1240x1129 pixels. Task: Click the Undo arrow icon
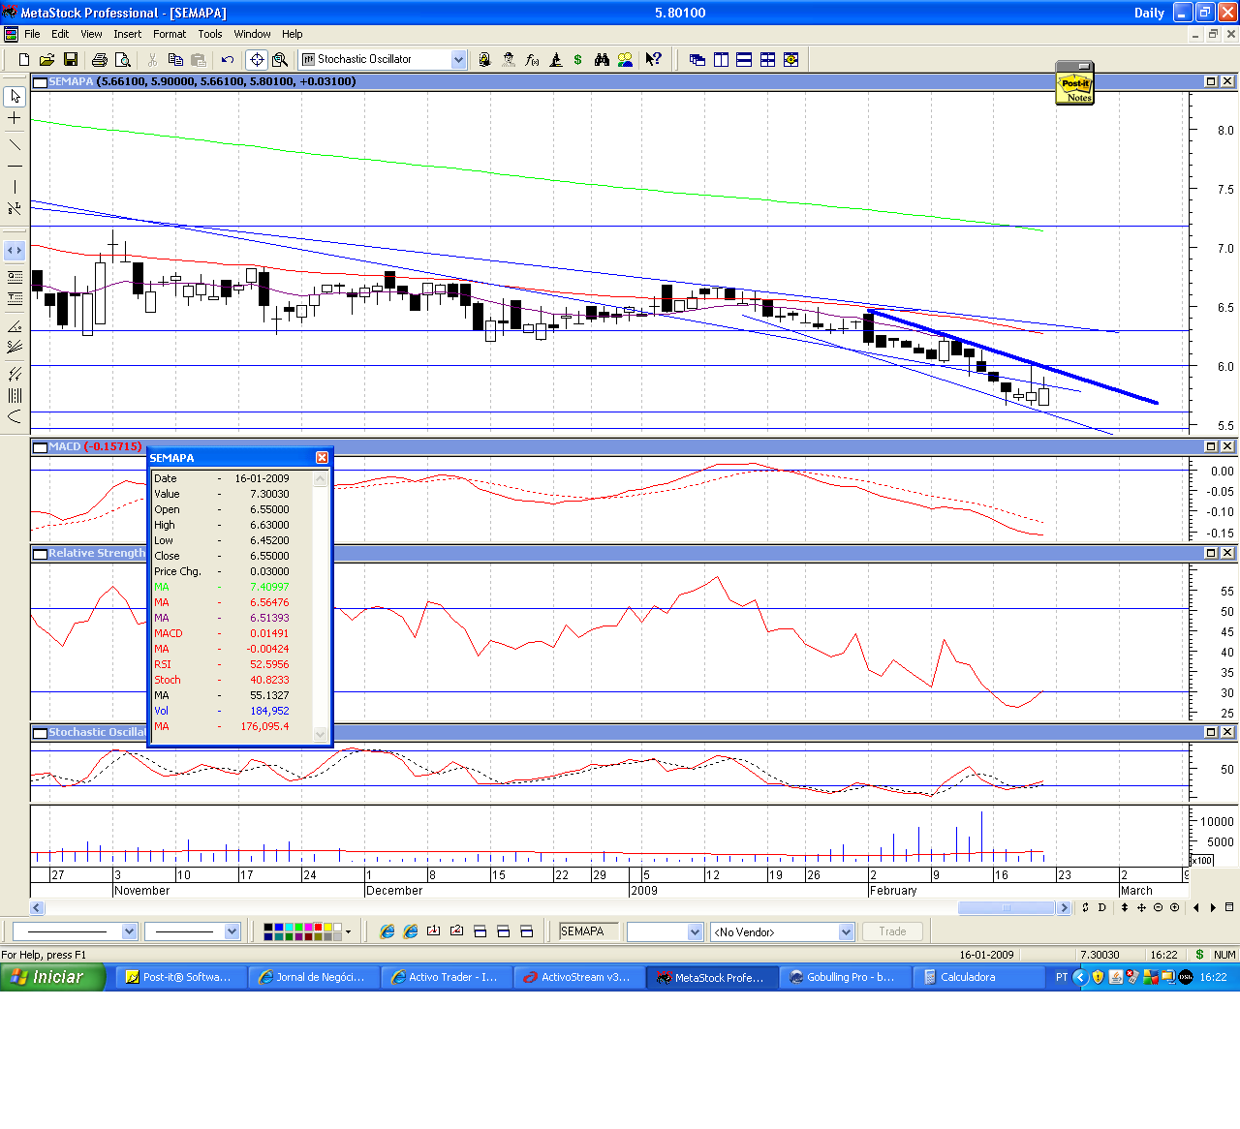click(x=228, y=59)
